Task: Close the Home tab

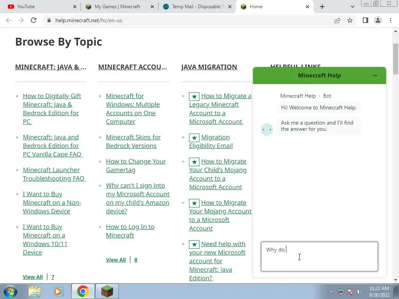Action: pyautogui.click(x=307, y=7)
